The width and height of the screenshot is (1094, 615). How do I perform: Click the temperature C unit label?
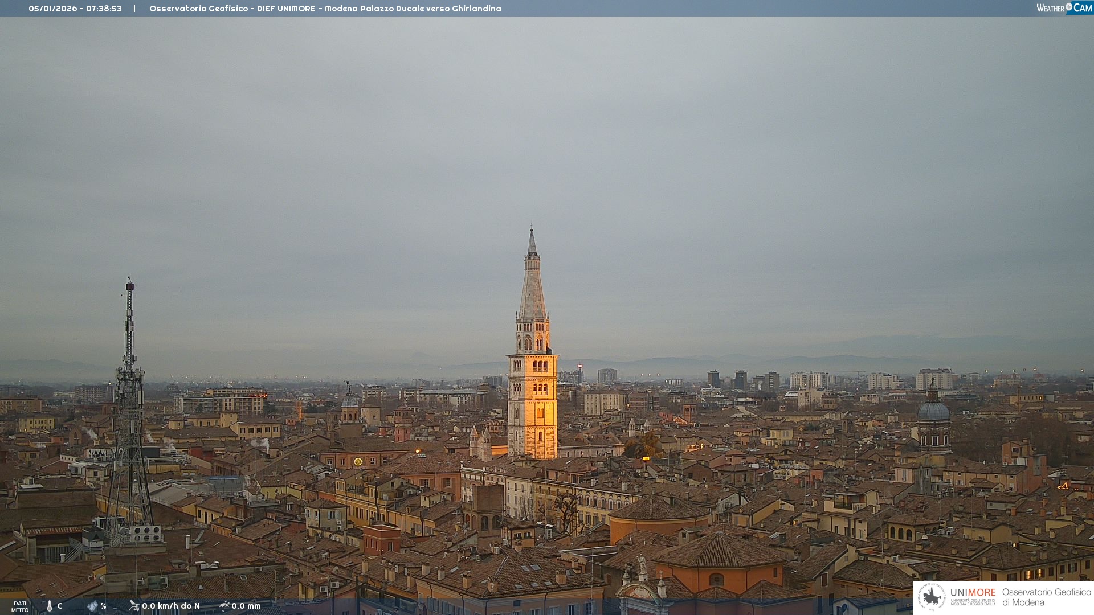click(x=60, y=606)
